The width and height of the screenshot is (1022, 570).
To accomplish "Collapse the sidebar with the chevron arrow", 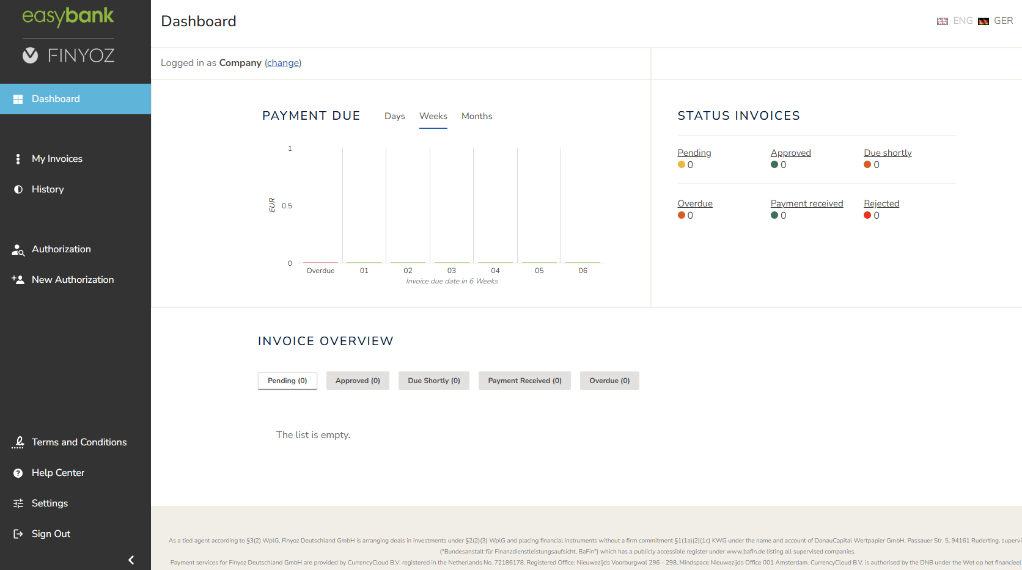I will (131, 560).
